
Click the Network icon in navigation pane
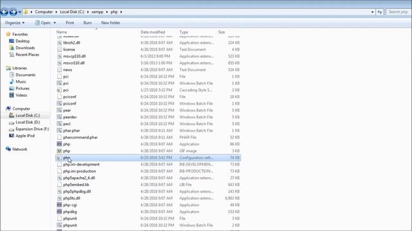(x=8, y=149)
